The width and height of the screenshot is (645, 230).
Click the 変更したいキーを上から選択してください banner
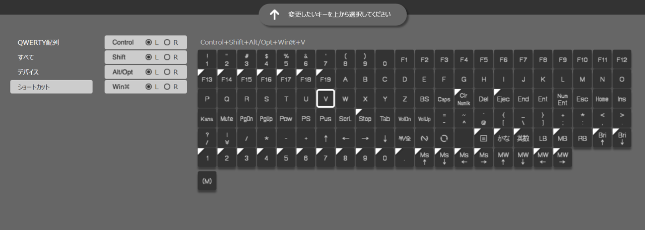click(x=333, y=15)
